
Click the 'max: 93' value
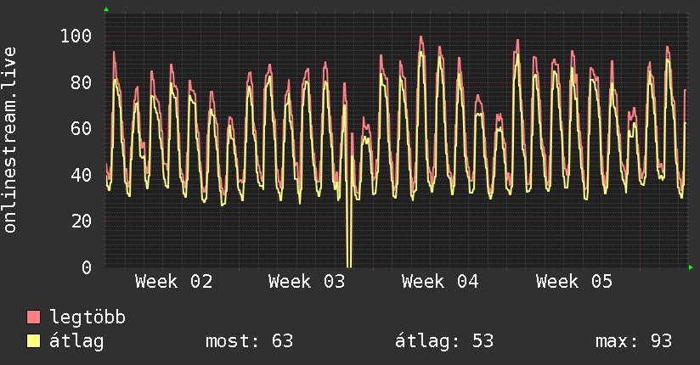634,341
